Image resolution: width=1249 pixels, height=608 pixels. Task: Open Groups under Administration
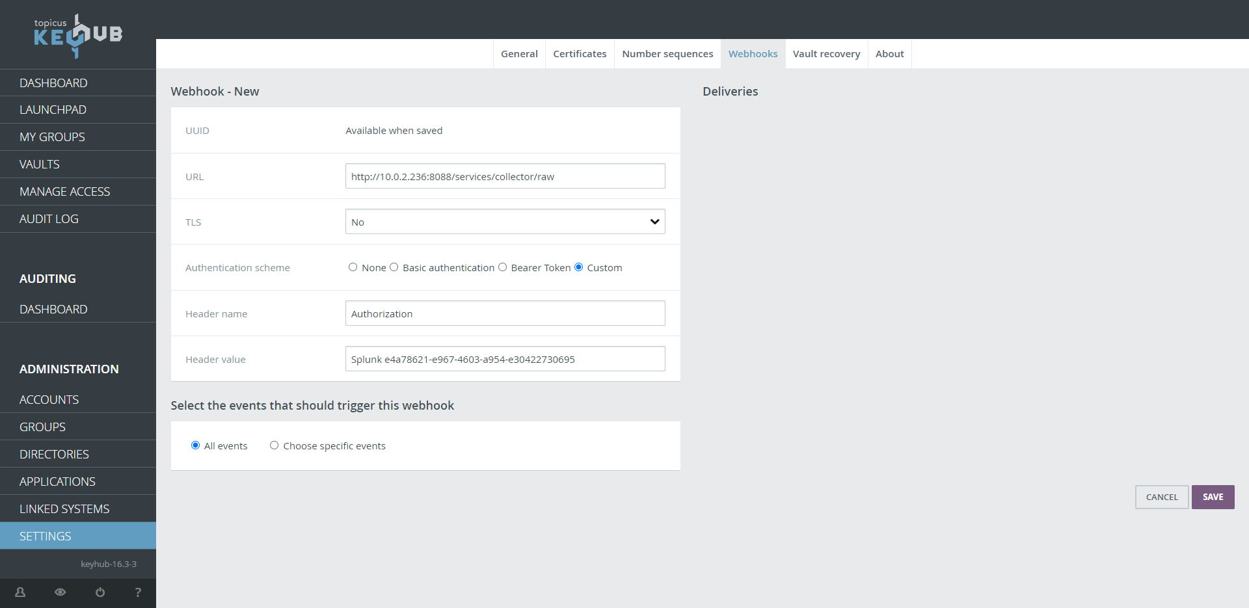pos(78,427)
